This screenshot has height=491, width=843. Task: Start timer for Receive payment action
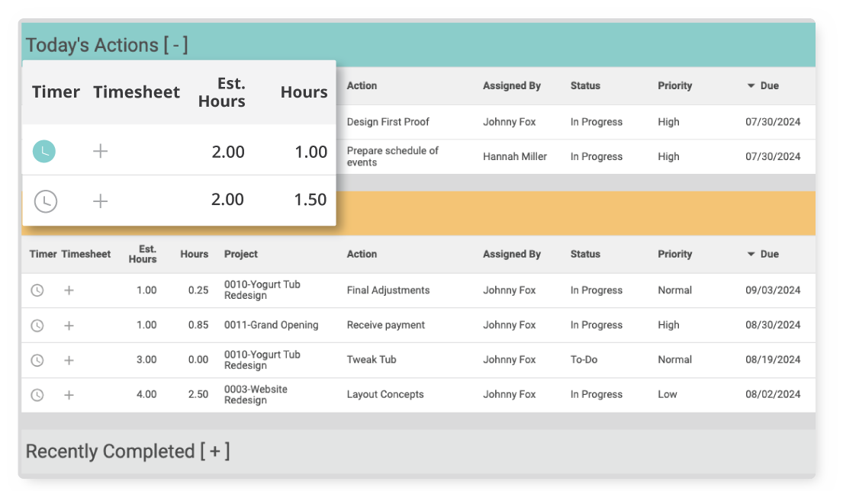[37, 326]
